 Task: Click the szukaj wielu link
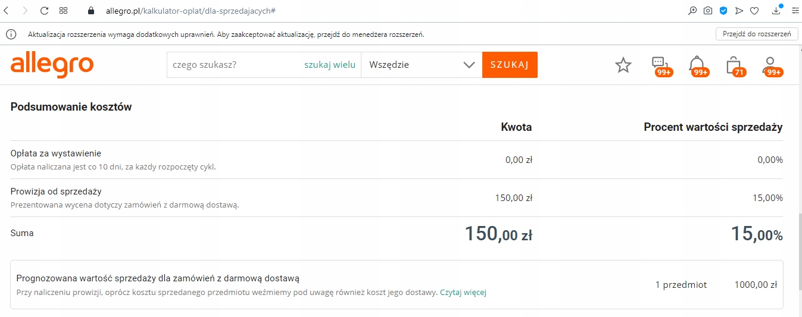[330, 65]
